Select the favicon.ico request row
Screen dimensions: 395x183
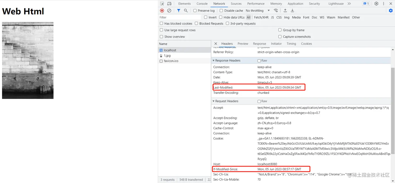(184, 61)
